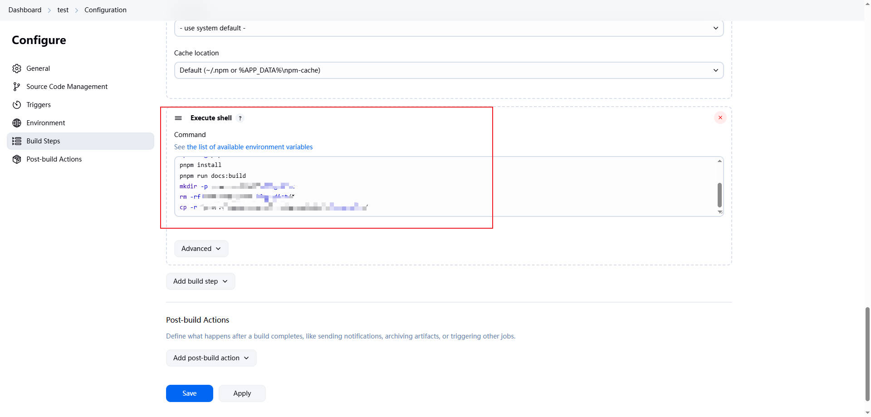Click the Build Steps list icon

click(x=17, y=141)
